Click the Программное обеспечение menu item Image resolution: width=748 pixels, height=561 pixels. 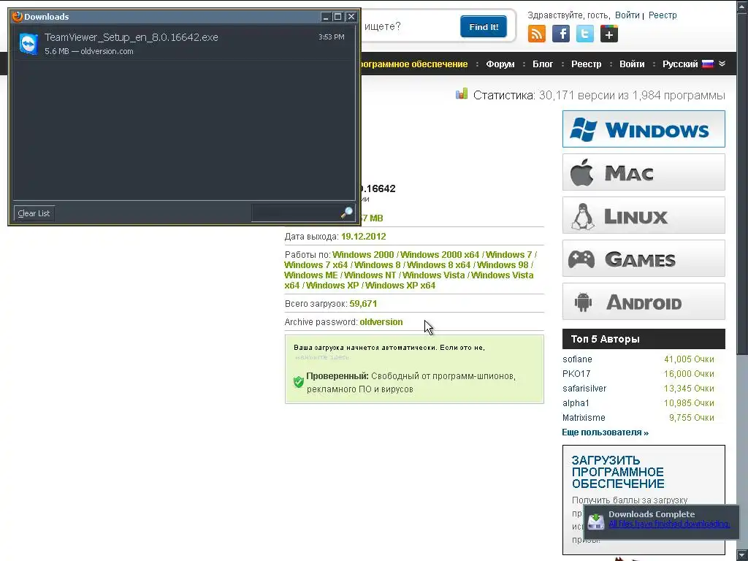[x=414, y=64]
